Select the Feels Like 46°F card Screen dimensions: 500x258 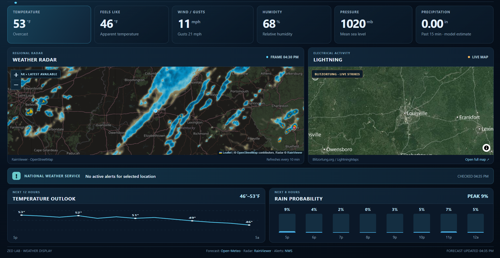click(131, 24)
